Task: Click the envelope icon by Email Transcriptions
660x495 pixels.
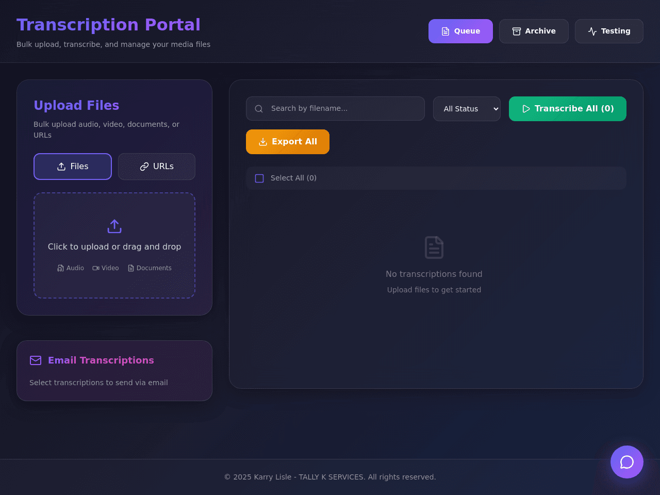Action: 36,360
